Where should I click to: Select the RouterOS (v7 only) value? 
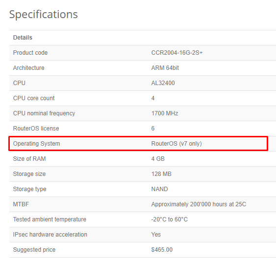pos(176,144)
